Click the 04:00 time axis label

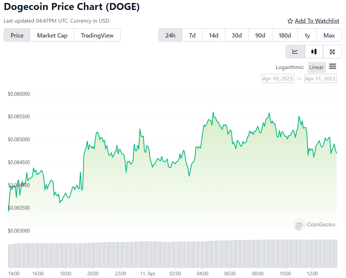click(203, 274)
